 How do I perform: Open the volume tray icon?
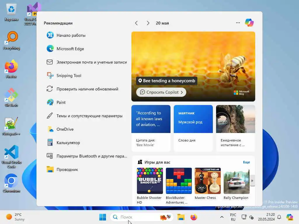[x=251, y=217]
